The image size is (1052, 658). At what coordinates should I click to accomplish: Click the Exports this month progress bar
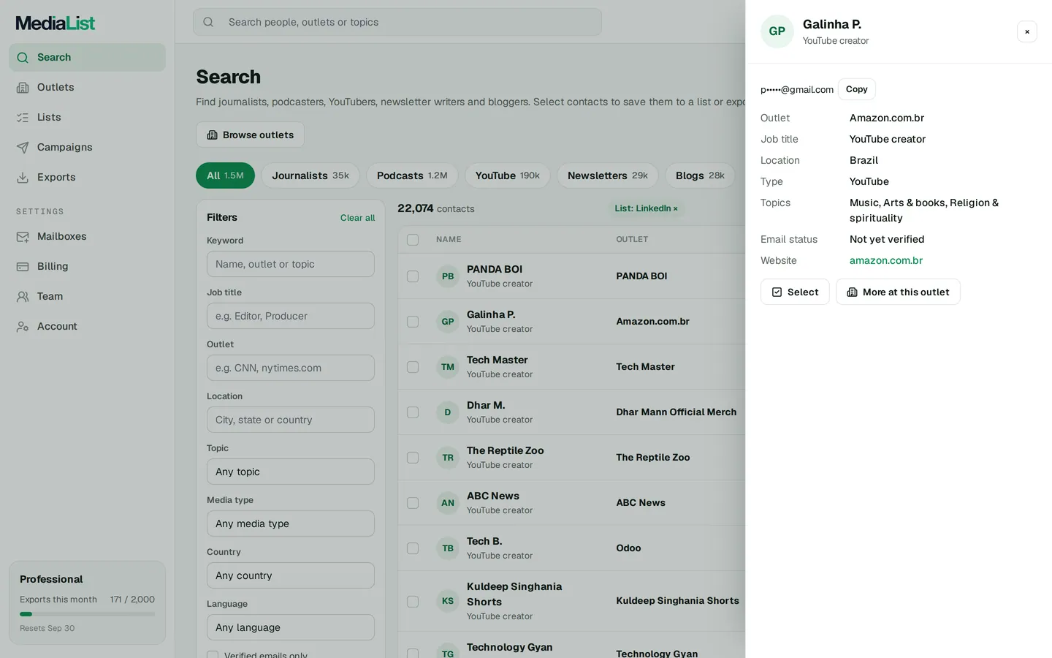(x=87, y=614)
